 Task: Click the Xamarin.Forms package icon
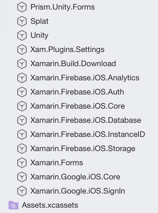click(22, 163)
